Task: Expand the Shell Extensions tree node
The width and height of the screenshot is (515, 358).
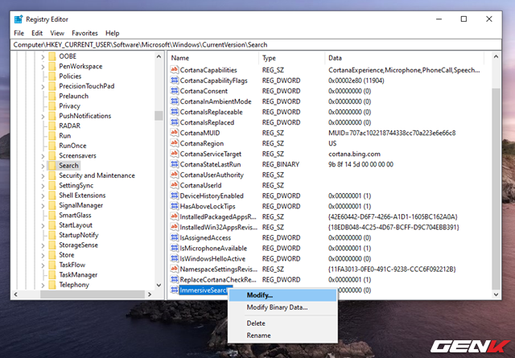Action: (x=43, y=195)
